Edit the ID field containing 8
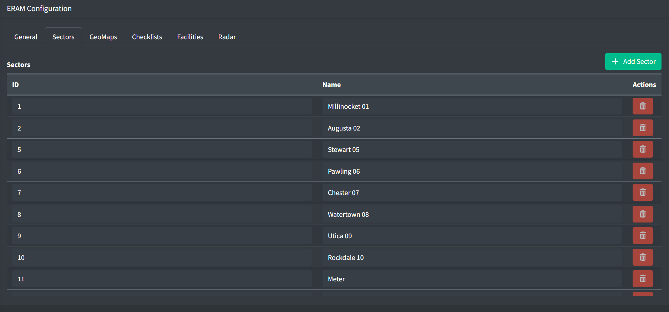 (162, 214)
